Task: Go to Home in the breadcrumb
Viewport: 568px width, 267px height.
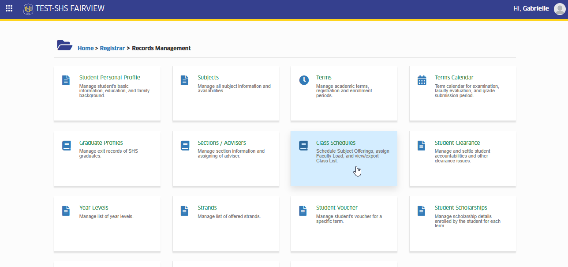Action: (86, 48)
